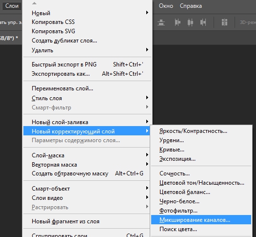Image resolution: width=256 pixels, height=237 pixels.
Task: Open the Окно menu
Action: tap(166, 6)
